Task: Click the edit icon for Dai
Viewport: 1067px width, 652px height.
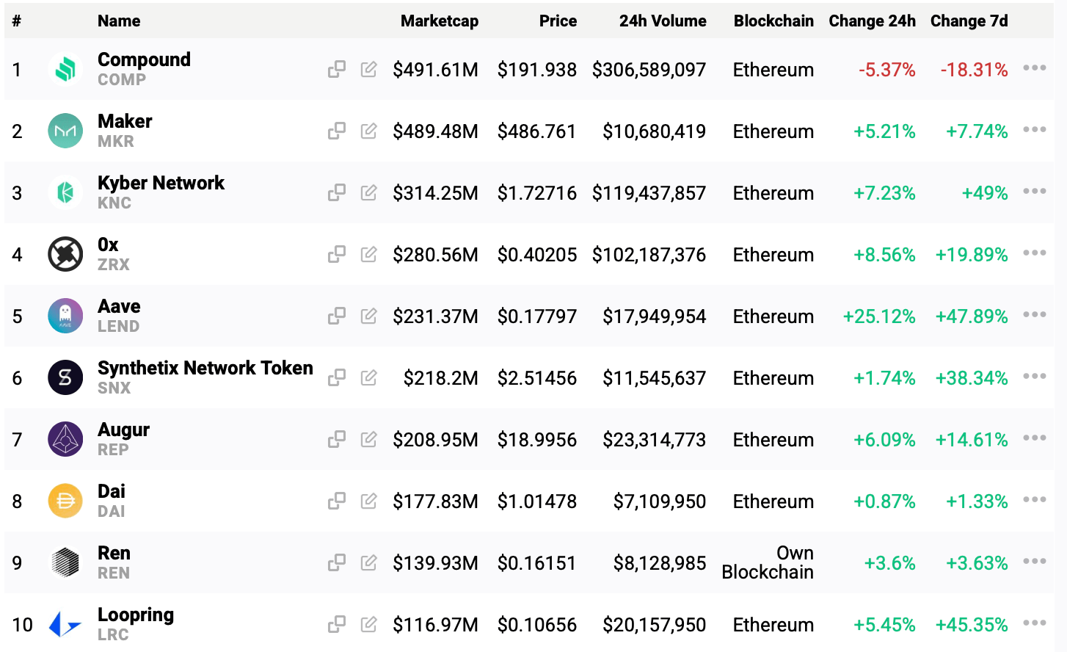Action: pyautogui.click(x=369, y=501)
